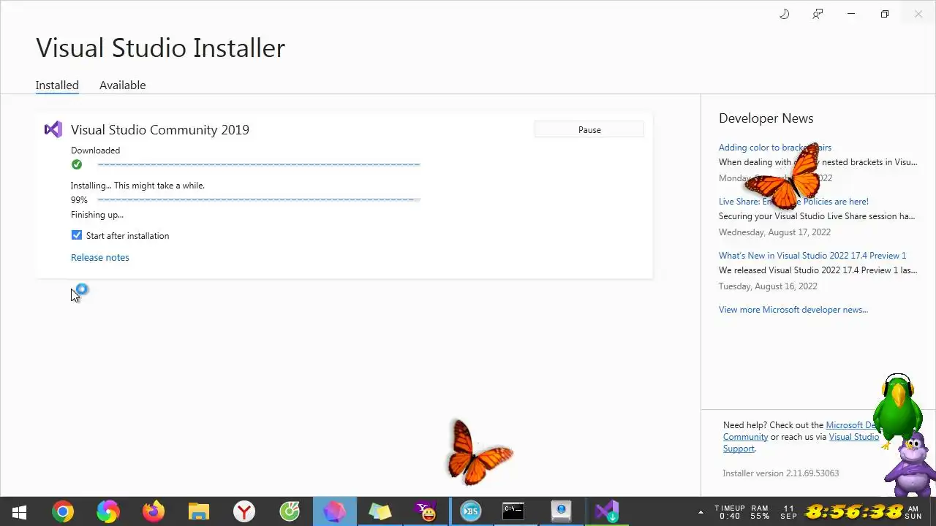
Task: Open the Release notes link
Action: 100,257
